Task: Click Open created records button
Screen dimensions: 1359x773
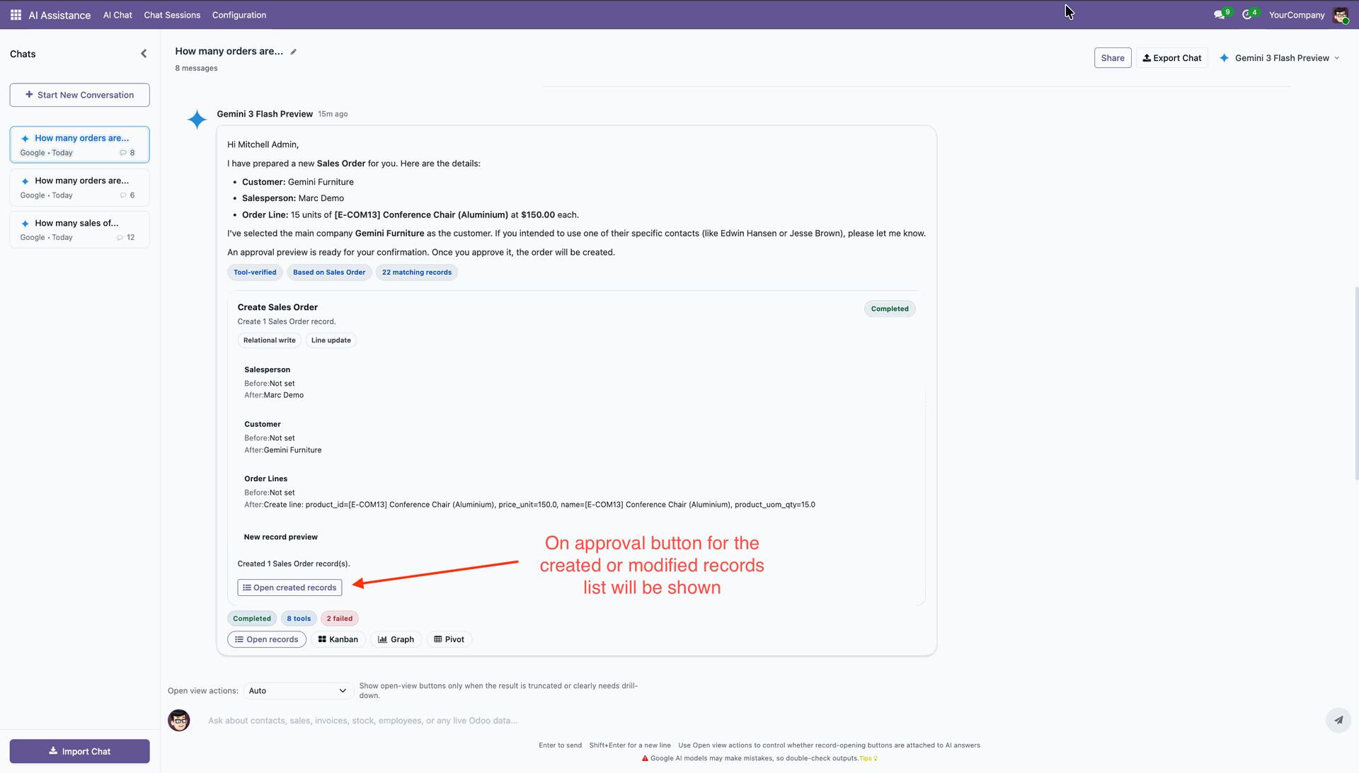Action: [289, 588]
